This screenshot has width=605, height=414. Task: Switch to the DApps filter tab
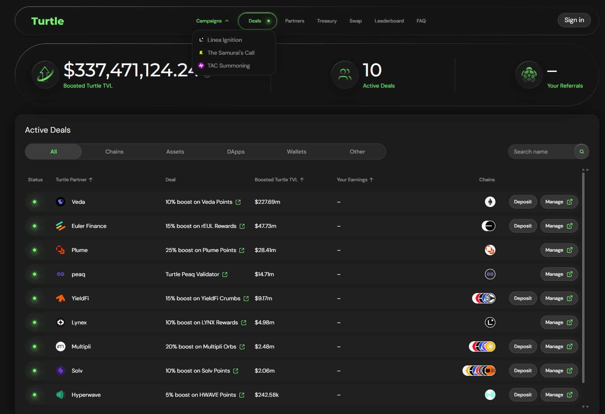click(x=236, y=152)
